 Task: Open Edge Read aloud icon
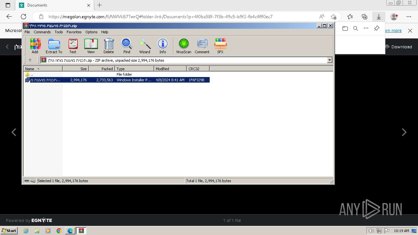click(x=322, y=17)
